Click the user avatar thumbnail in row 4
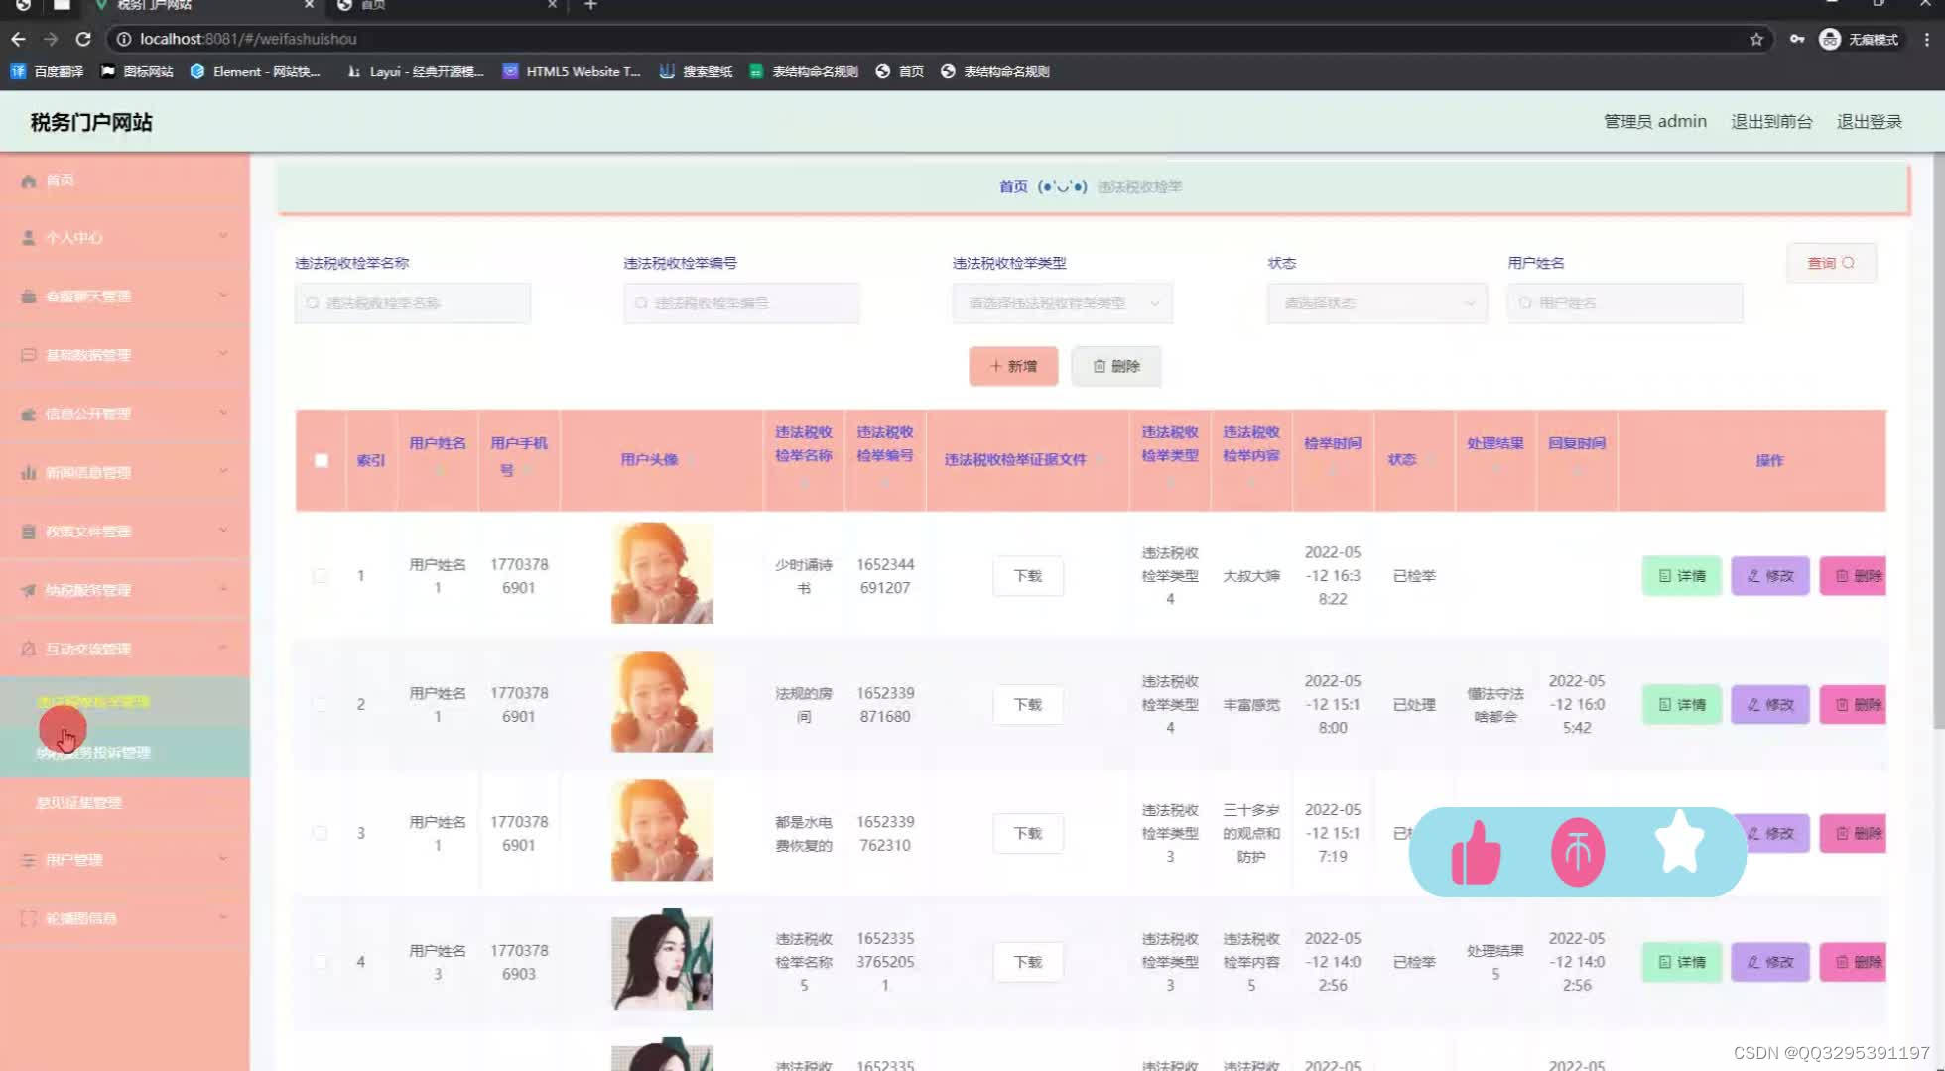This screenshot has width=1945, height=1071. pos(662,960)
